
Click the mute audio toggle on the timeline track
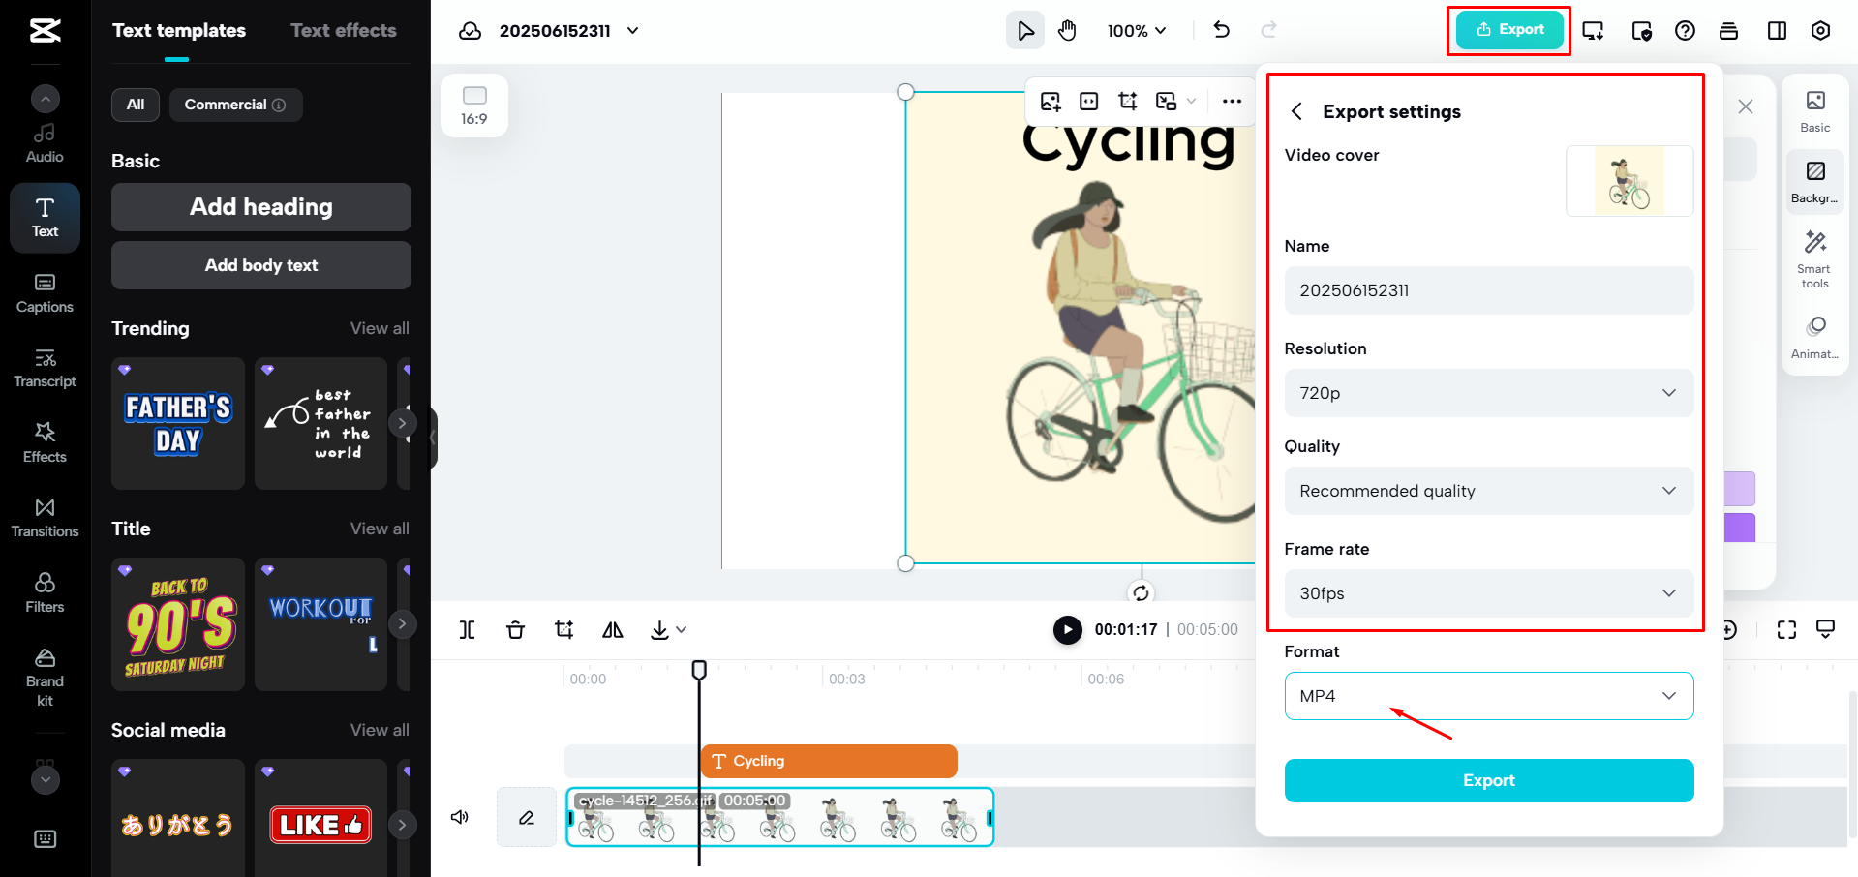click(x=459, y=816)
